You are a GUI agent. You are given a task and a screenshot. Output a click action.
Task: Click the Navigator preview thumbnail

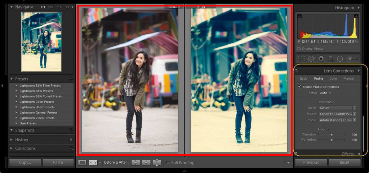(x=42, y=42)
